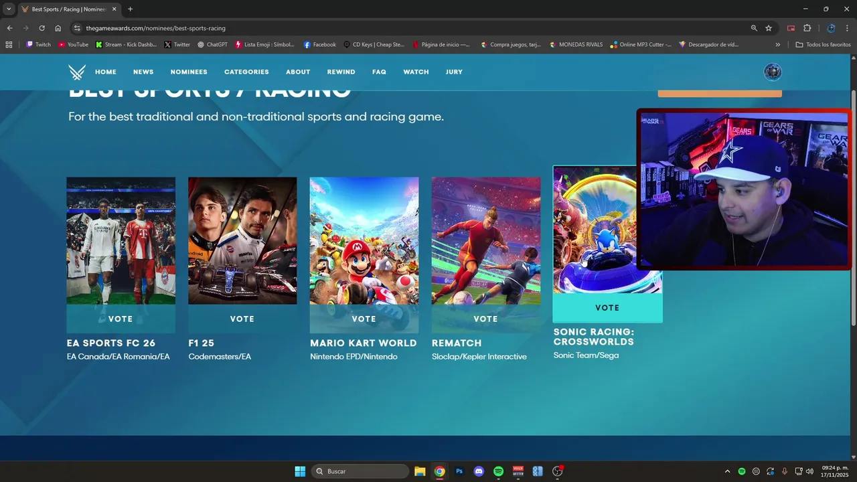The height and width of the screenshot is (482, 857).
Task: Open the page zoom magnifier icon
Action: click(x=754, y=28)
